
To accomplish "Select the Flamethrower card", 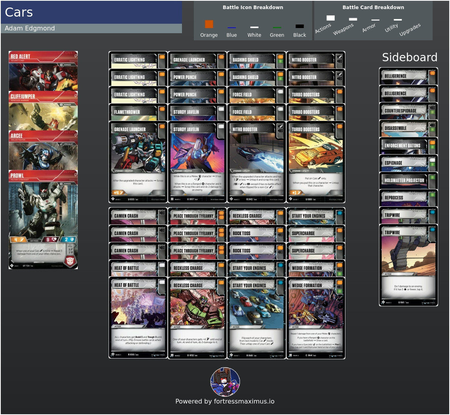I will (x=138, y=112).
